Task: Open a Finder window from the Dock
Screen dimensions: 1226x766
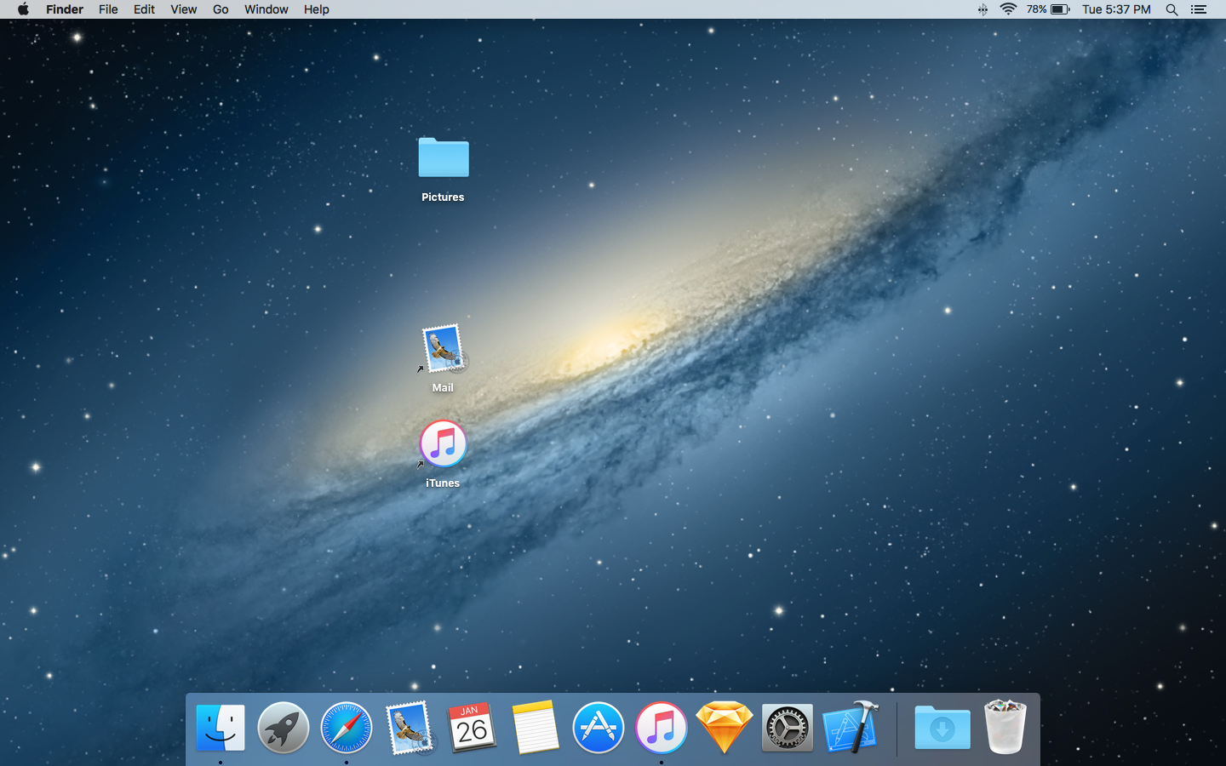Action: pyautogui.click(x=220, y=728)
